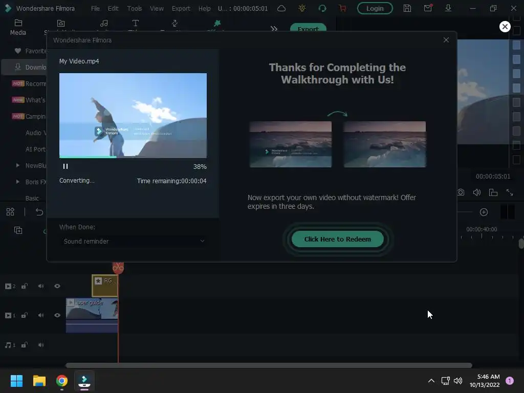This screenshot has height=393, width=524.
Task: Open the notification center badge
Action: [x=510, y=381]
